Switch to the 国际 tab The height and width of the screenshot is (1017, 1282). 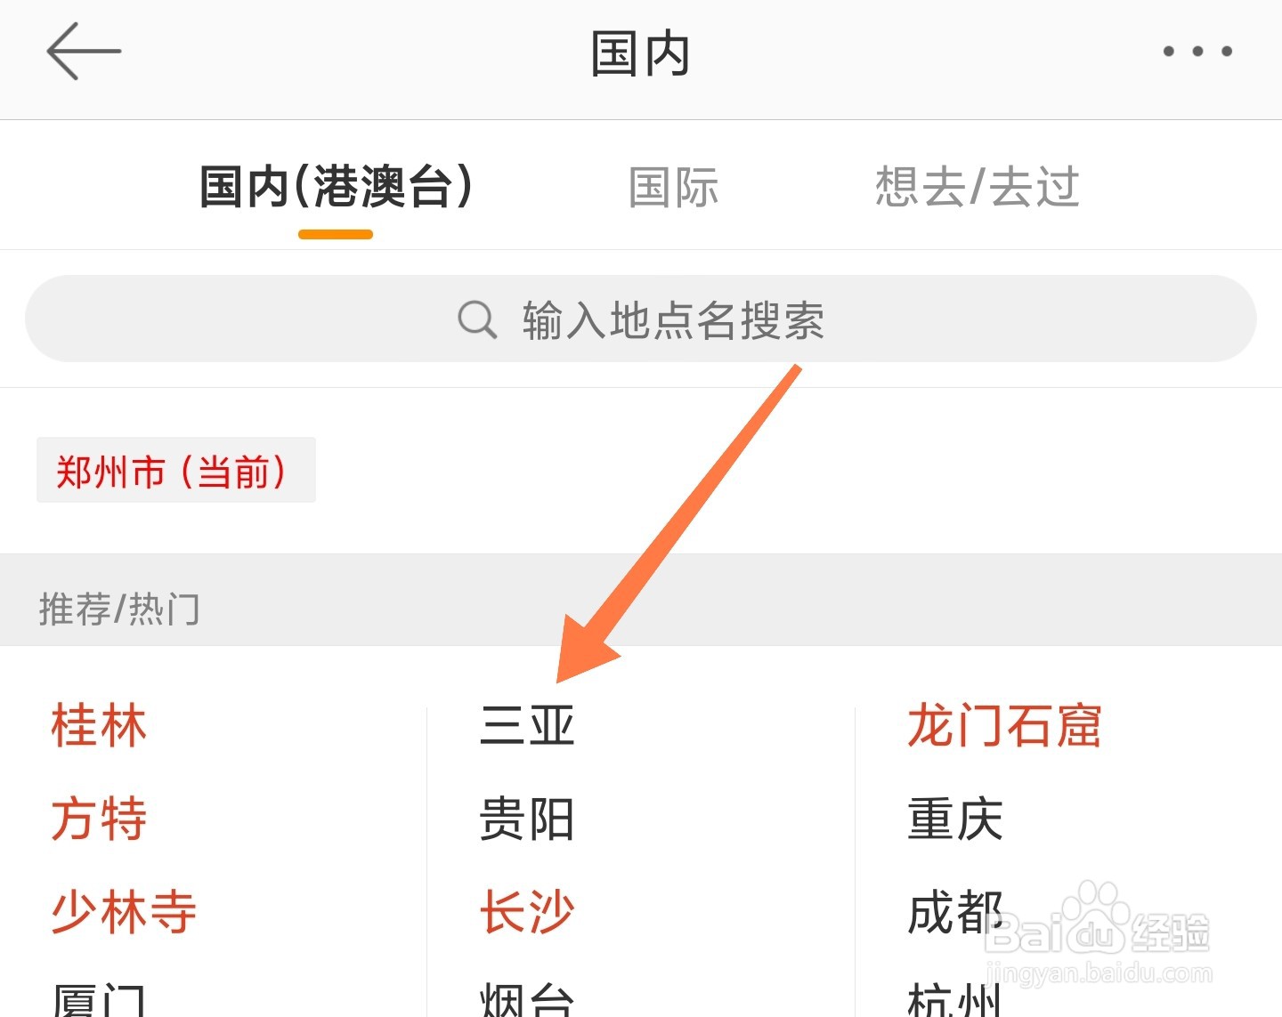(674, 188)
